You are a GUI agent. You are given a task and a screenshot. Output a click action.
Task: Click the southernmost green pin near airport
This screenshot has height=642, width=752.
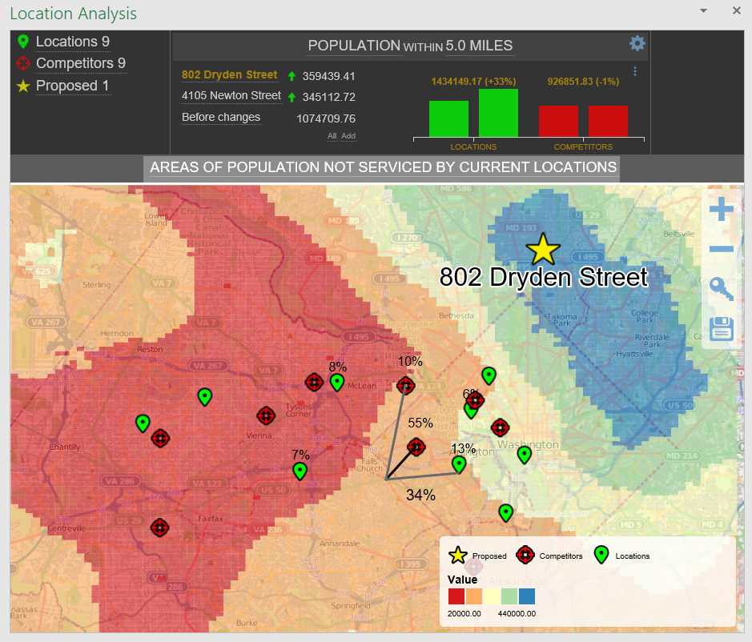[x=505, y=512]
